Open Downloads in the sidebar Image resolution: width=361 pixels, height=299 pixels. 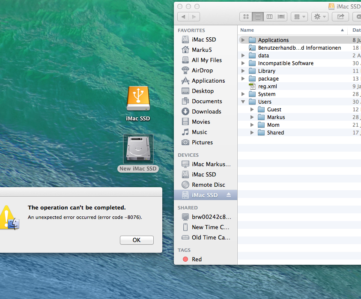206,111
